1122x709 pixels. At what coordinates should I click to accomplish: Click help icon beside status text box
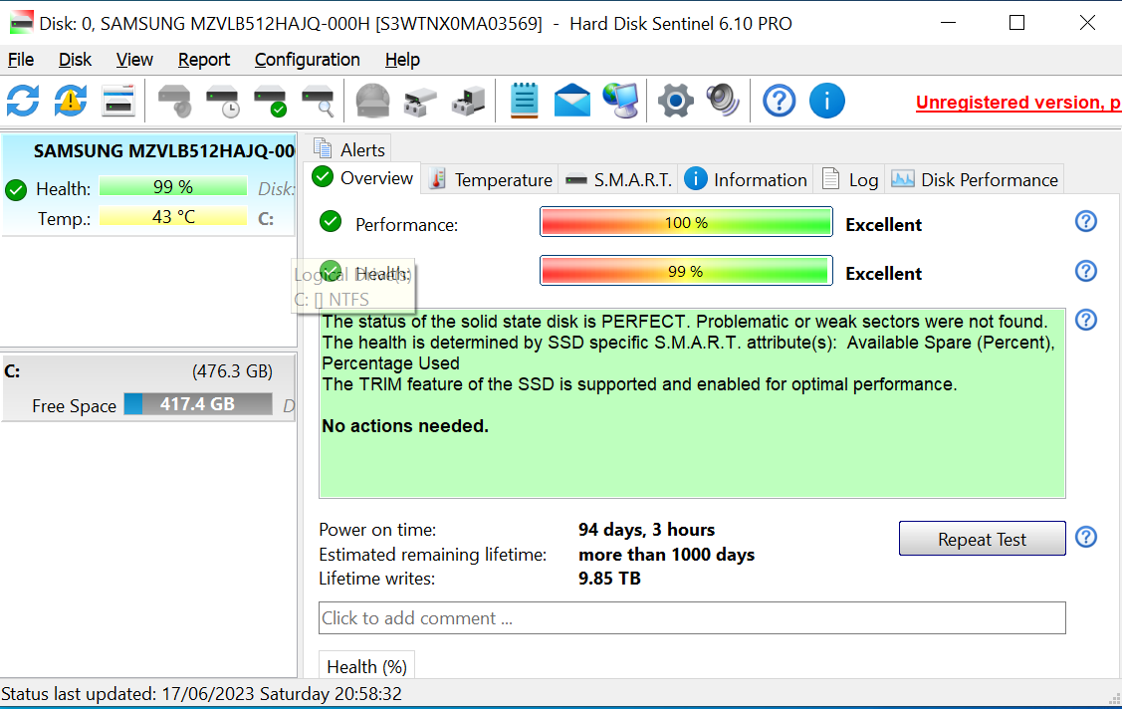[1085, 320]
